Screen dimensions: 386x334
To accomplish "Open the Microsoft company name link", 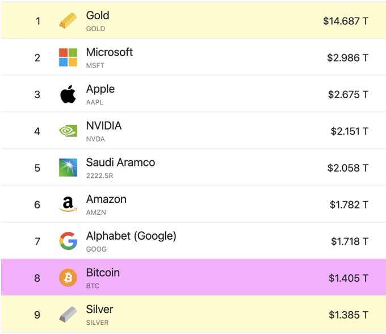I will point(110,52).
